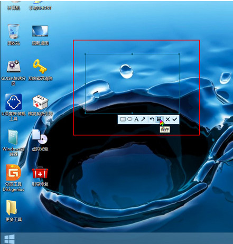Pick the arrow drawing tool
This screenshot has height=244, width=233.
143,119
